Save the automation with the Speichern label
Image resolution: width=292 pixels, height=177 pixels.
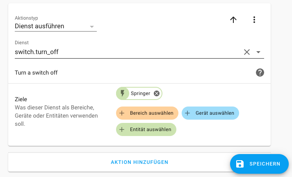tap(265, 164)
